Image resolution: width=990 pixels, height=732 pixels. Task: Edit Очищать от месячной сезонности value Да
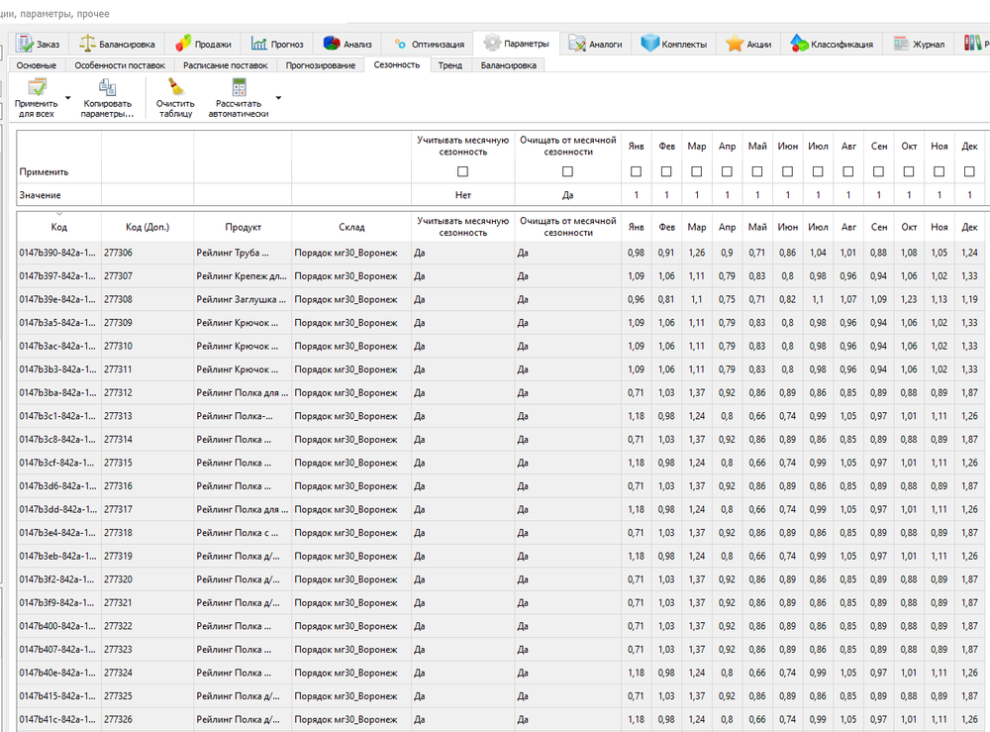click(567, 195)
